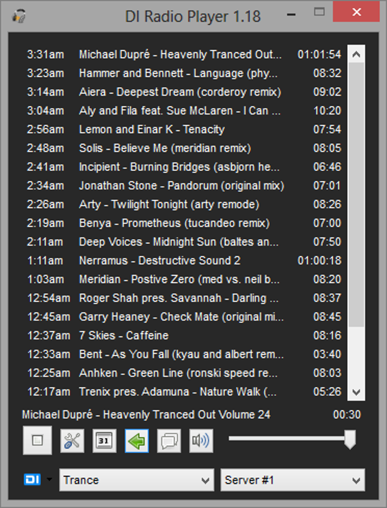Select Roger Shah pres. Savannah track
387x508 pixels.
(x=184, y=298)
